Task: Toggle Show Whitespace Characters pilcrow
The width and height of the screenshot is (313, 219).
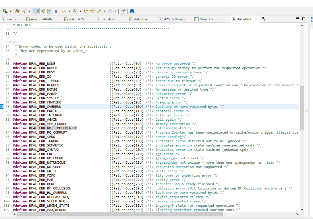Action: [56, 11]
